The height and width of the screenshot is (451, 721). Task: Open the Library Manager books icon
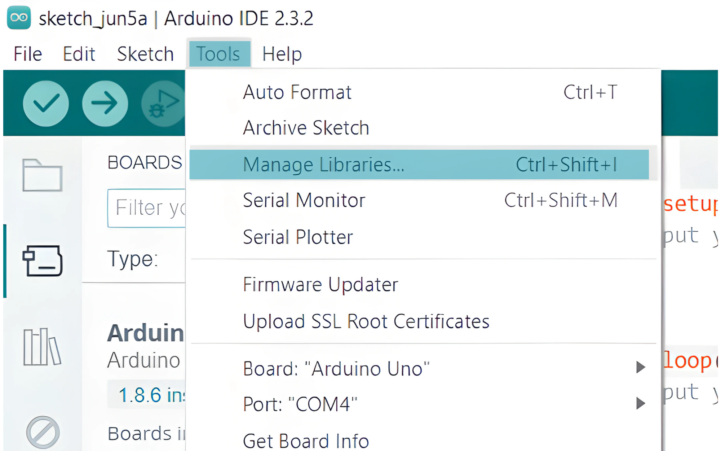pyautogui.click(x=42, y=346)
